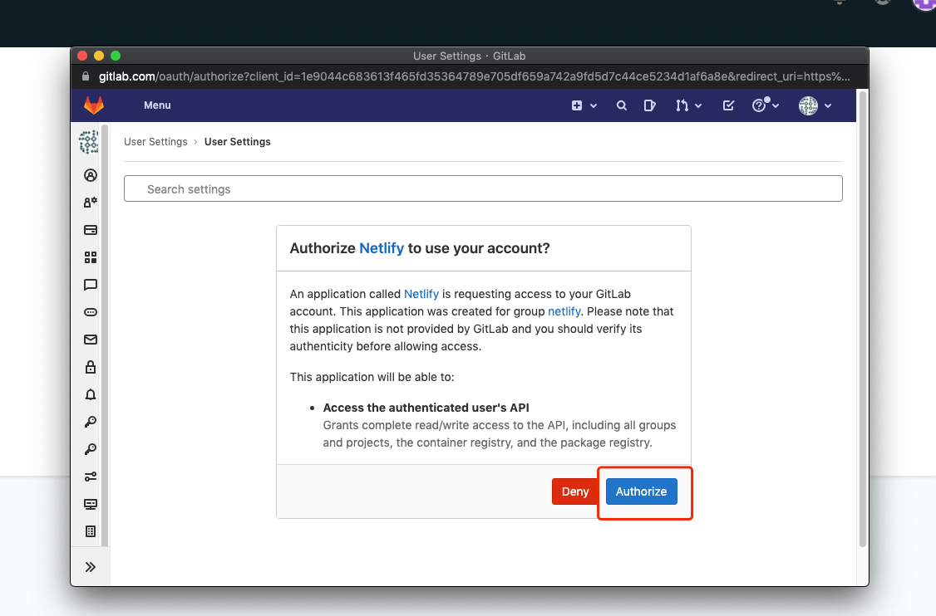Click "This application will be able to:" text

372,377
